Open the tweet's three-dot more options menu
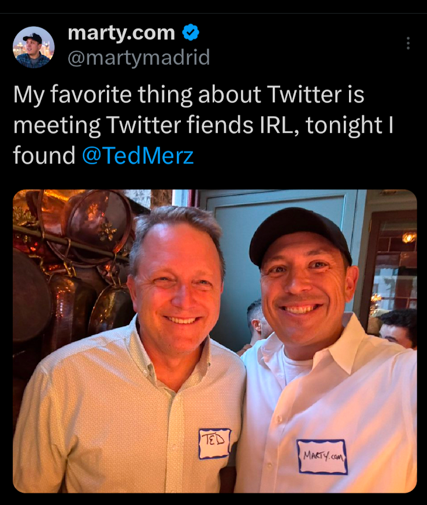Viewport: 427px width, 505px height. point(408,43)
